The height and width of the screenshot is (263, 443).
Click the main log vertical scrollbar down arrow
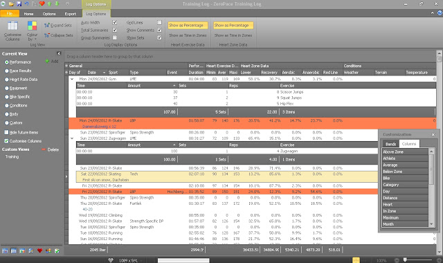[439, 252]
